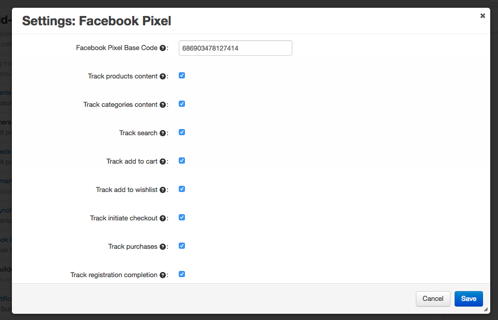Uncheck Track products content

[182, 75]
